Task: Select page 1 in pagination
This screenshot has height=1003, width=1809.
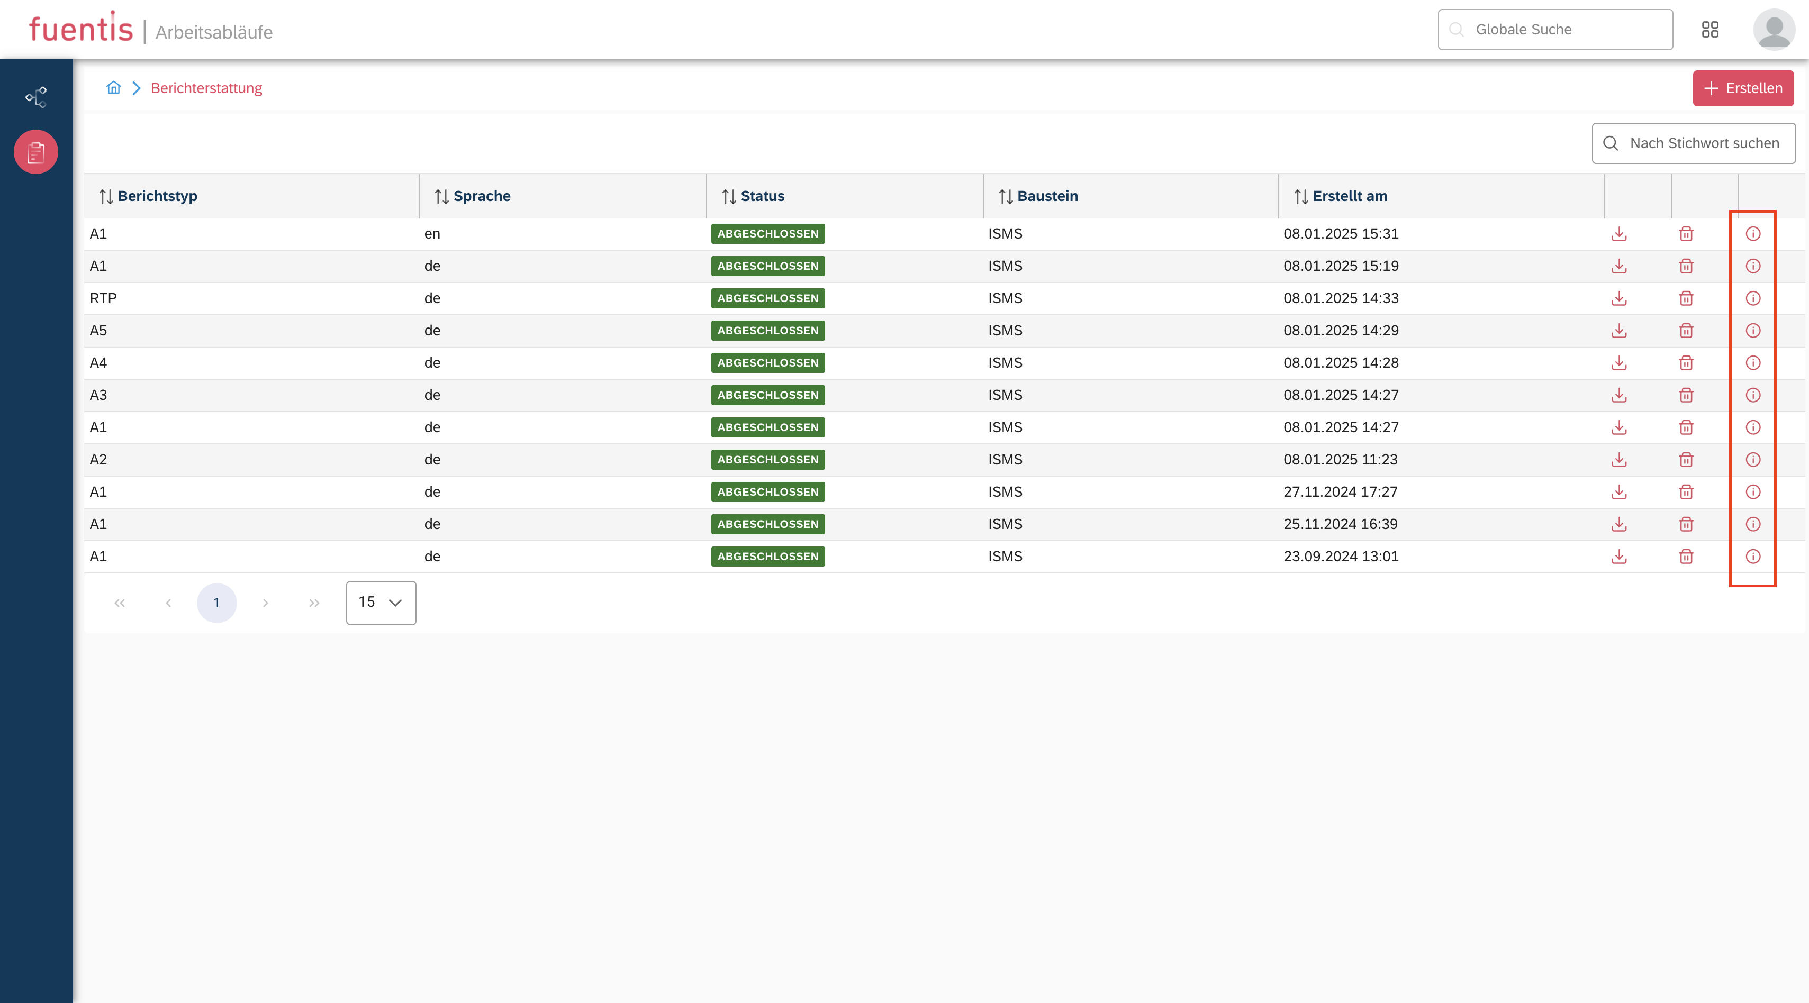Action: (x=216, y=602)
